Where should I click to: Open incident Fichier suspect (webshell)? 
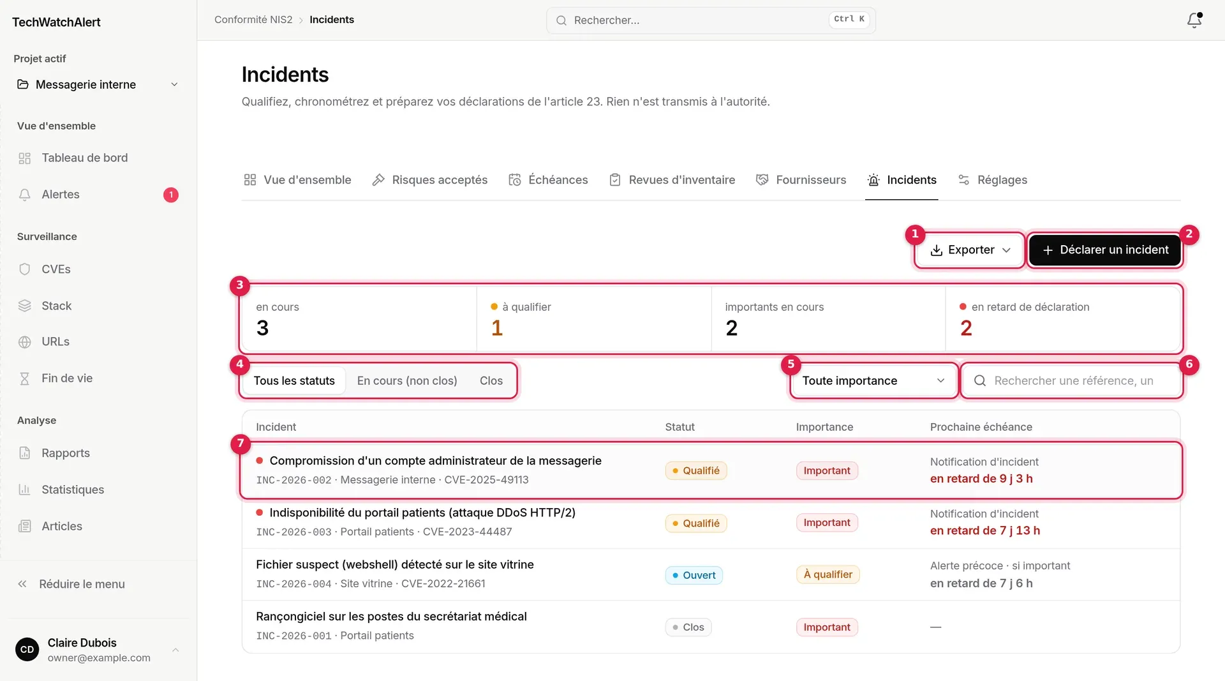point(711,574)
